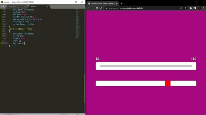The image size is (206, 115).
Task: Click the browser back arrow
Action: click(89, 8)
